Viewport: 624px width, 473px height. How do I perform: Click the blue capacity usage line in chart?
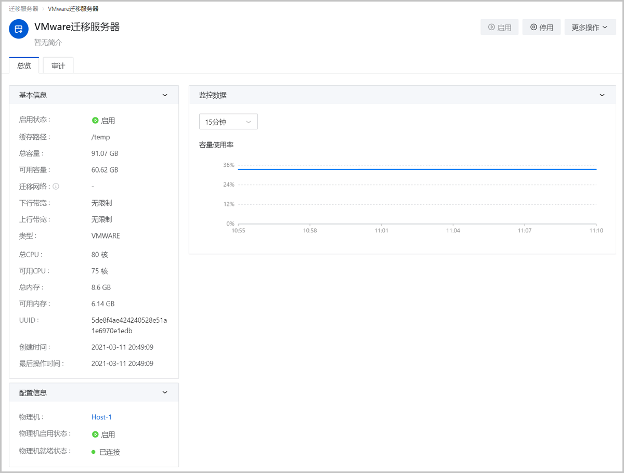(416, 169)
